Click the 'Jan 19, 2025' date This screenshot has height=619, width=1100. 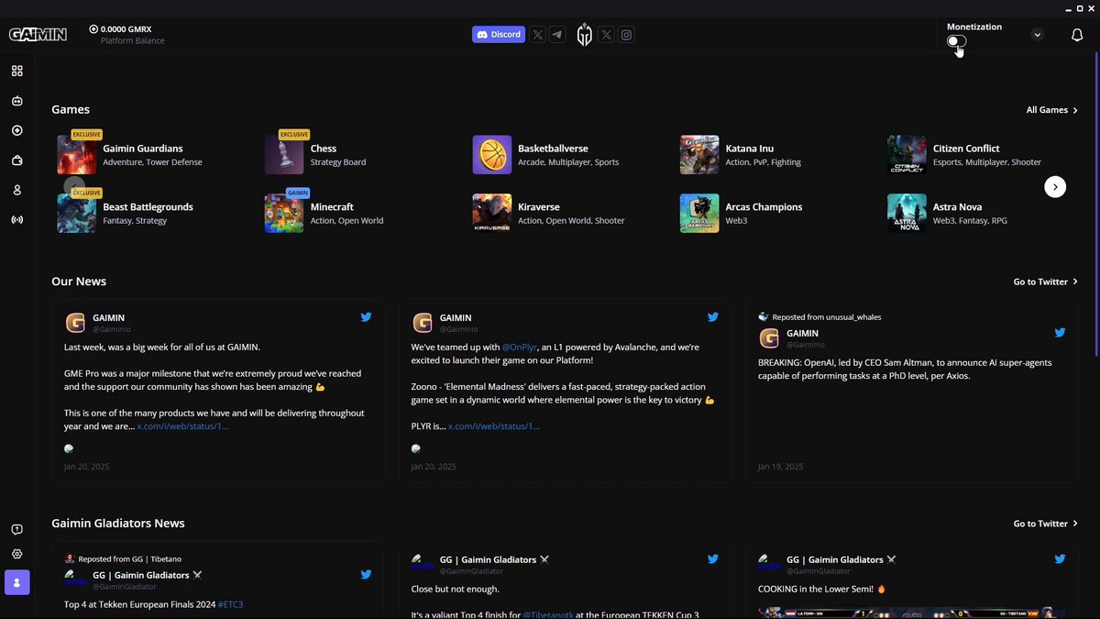(780, 467)
